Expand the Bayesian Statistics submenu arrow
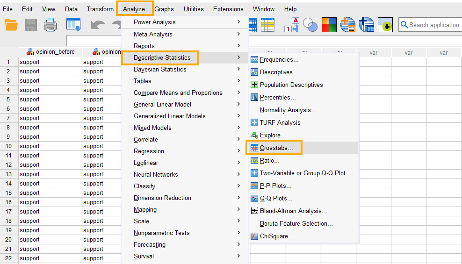 pos(238,69)
